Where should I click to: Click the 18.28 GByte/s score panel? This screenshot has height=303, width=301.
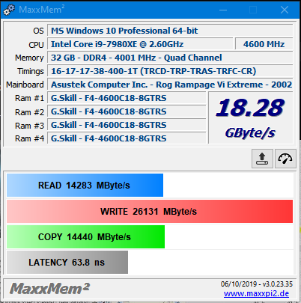click(x=251, y=117)
